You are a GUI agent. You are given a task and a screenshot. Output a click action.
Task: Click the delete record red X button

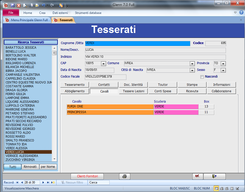pos(198,176)
